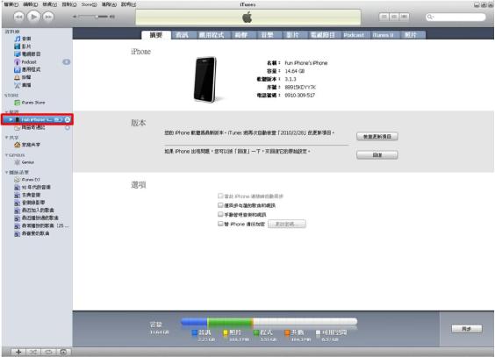Collapse the 共享 shared section
Image resolution: width=495 pixels, height=357 pixels.
(x=7, y=138)
